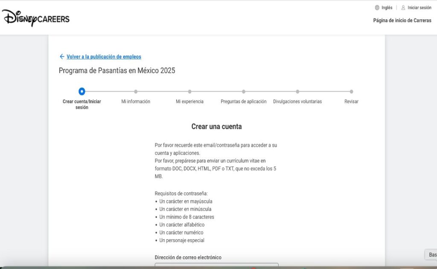Click Un carácter alfabético item
The width and height of the screenshot is (437, 269).
182,224
